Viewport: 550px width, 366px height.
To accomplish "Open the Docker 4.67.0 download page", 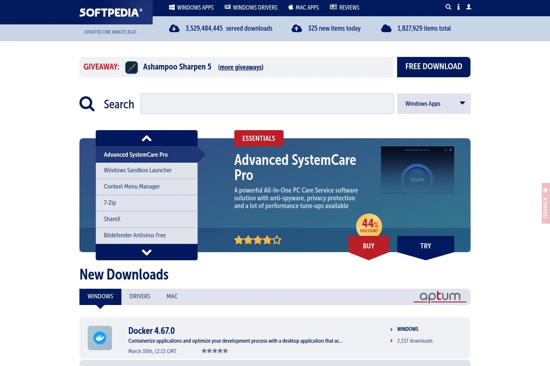I will (x=151, y=331).
